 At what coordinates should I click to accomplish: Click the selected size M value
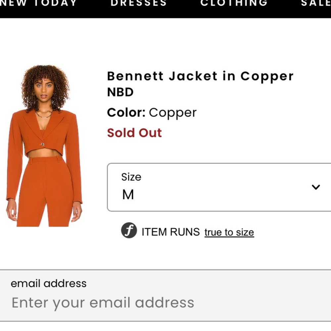coord(128,195)
